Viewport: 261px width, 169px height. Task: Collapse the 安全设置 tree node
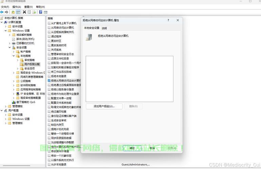point(10,47)
